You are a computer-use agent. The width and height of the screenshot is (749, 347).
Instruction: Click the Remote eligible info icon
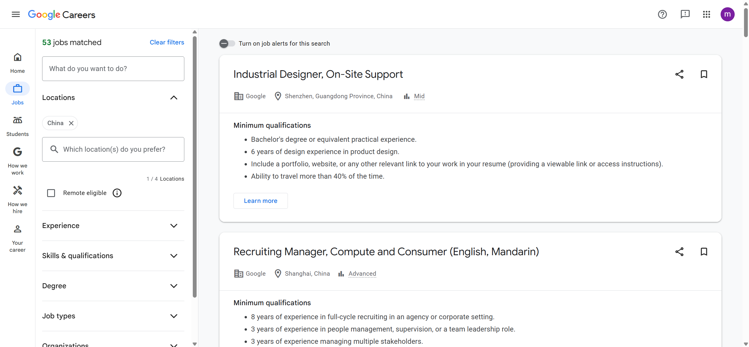[117, 193]
